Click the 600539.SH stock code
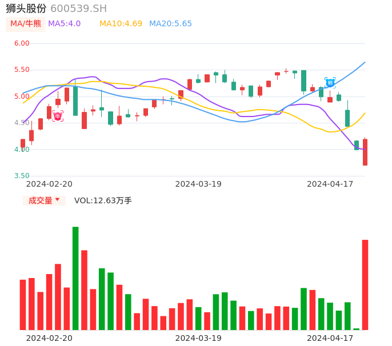This screenshot has width=392, height=346. [78, 9]
